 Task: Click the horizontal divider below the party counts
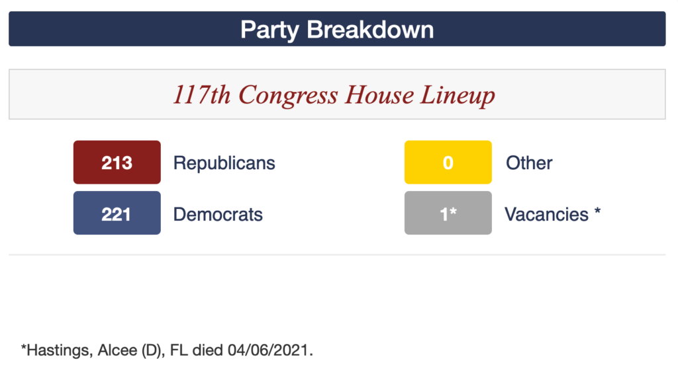[336, 254]
